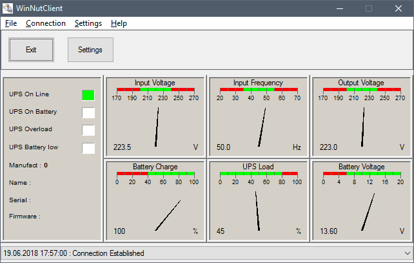Click the green UPS On Line indicator
Viewport: 414px width, 263px height.
pos(88,95)
